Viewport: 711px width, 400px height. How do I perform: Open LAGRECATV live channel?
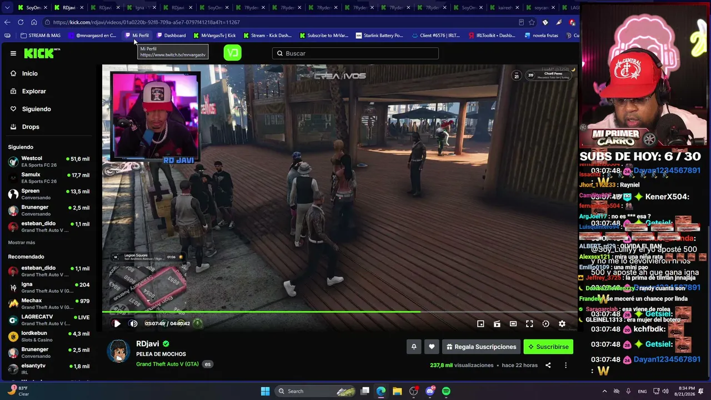[48, 320]
